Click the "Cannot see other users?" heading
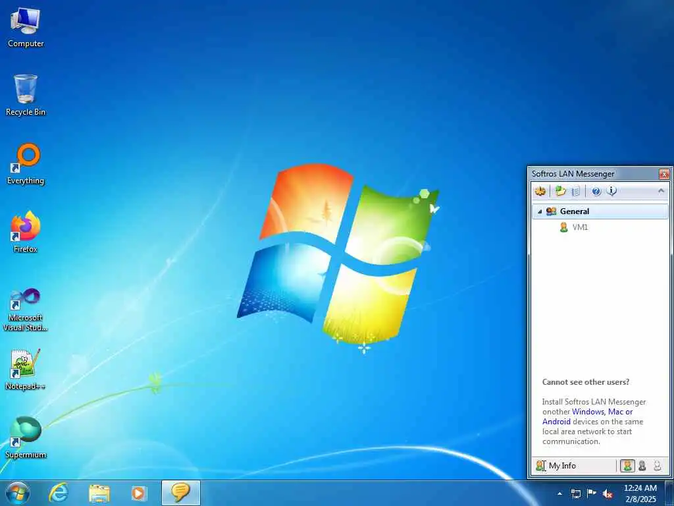674x506 pixels. [x=585, y=382]
